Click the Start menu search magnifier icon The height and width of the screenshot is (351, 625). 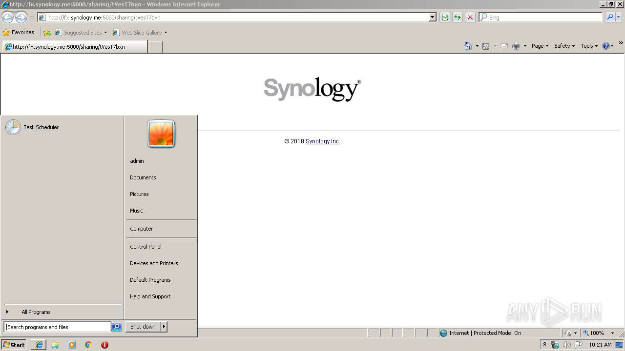click(x=116, y=327)
